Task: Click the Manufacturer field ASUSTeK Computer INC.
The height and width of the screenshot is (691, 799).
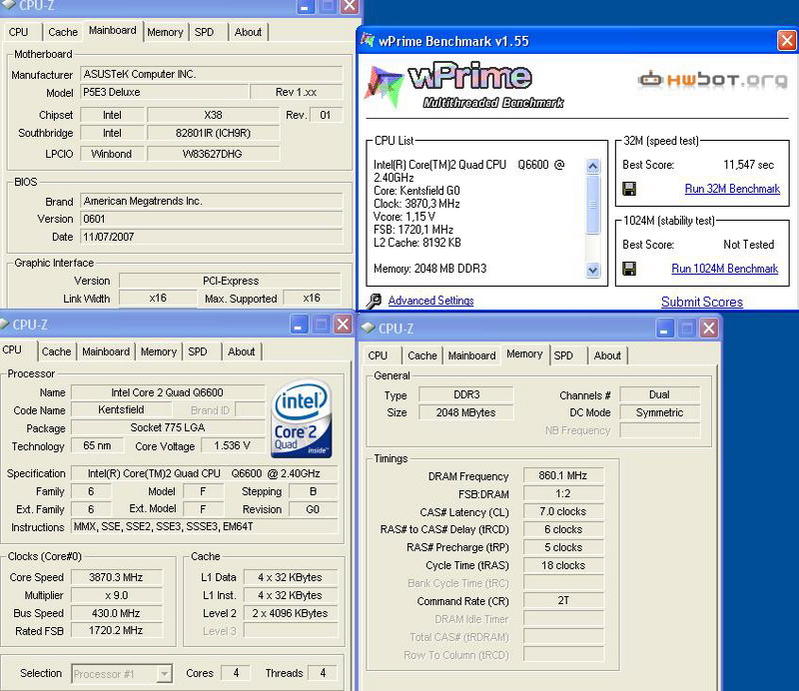Action: pos(212,75)
